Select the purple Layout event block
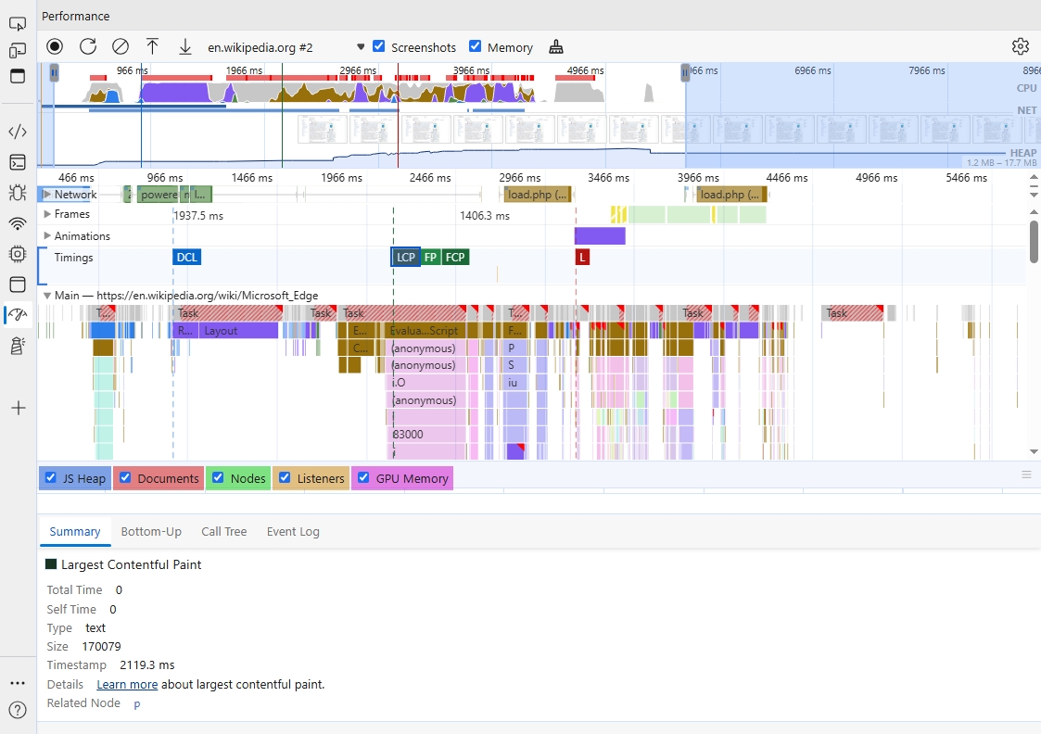The height and width of the screenshot is (734, 1041). pyautogui.click(x=238, y=331)
